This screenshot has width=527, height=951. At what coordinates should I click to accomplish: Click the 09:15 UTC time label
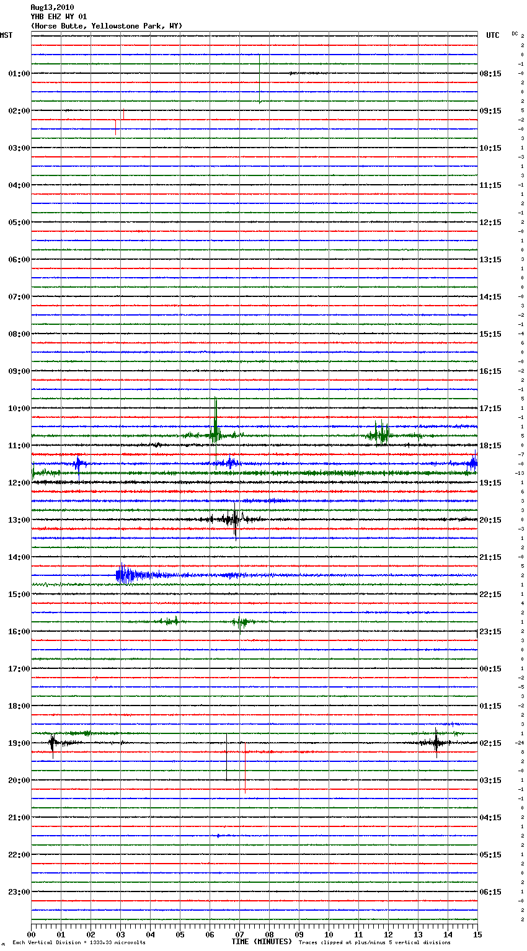pos(490,111)
